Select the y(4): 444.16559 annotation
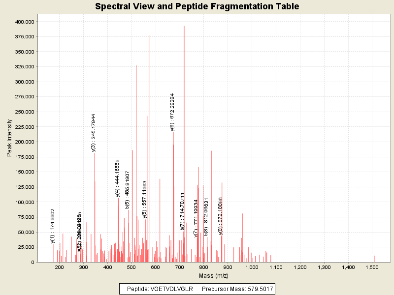Viewport: 394px width, 295px height. [118, 178]
